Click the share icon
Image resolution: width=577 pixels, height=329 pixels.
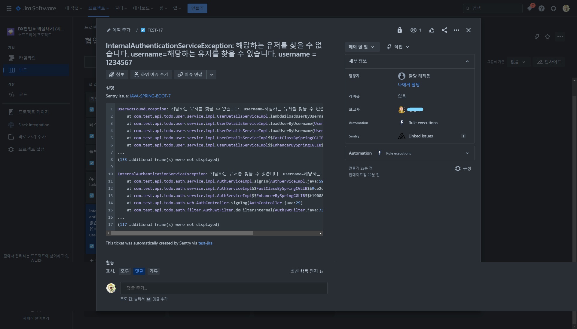point(444,30)
